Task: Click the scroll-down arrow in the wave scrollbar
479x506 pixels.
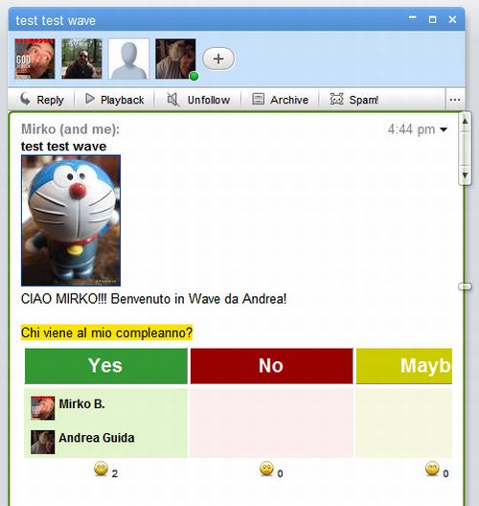Action: pyautogui.click(x=465, y=175)
